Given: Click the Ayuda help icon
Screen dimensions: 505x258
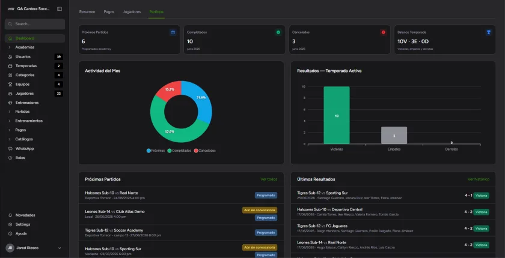Looking at the screenshot, I should [x=10, y=233].
